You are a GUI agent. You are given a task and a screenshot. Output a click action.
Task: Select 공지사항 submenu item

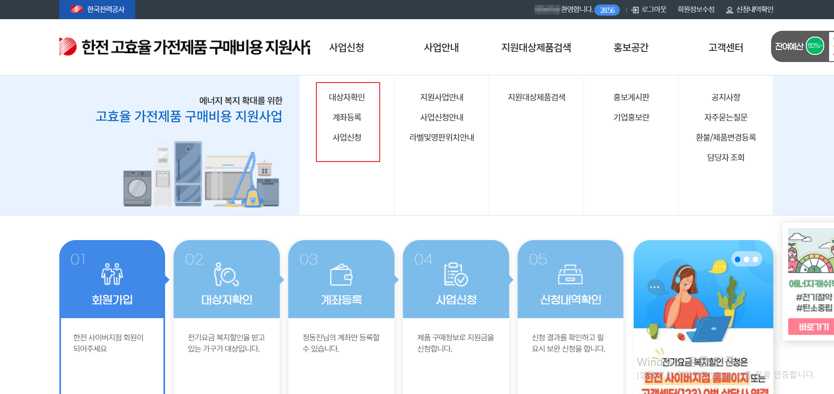(726, 97)
